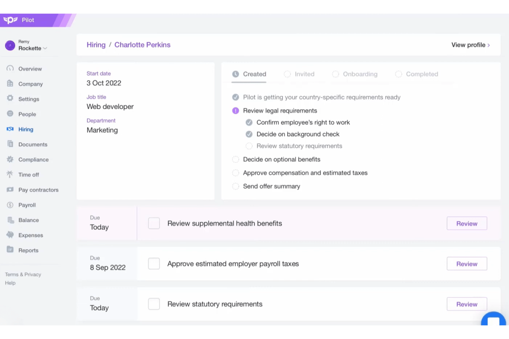Viewport: 509px width, 339px height.
Task: Click the Settings gear icon
Action: coord(10,98)
